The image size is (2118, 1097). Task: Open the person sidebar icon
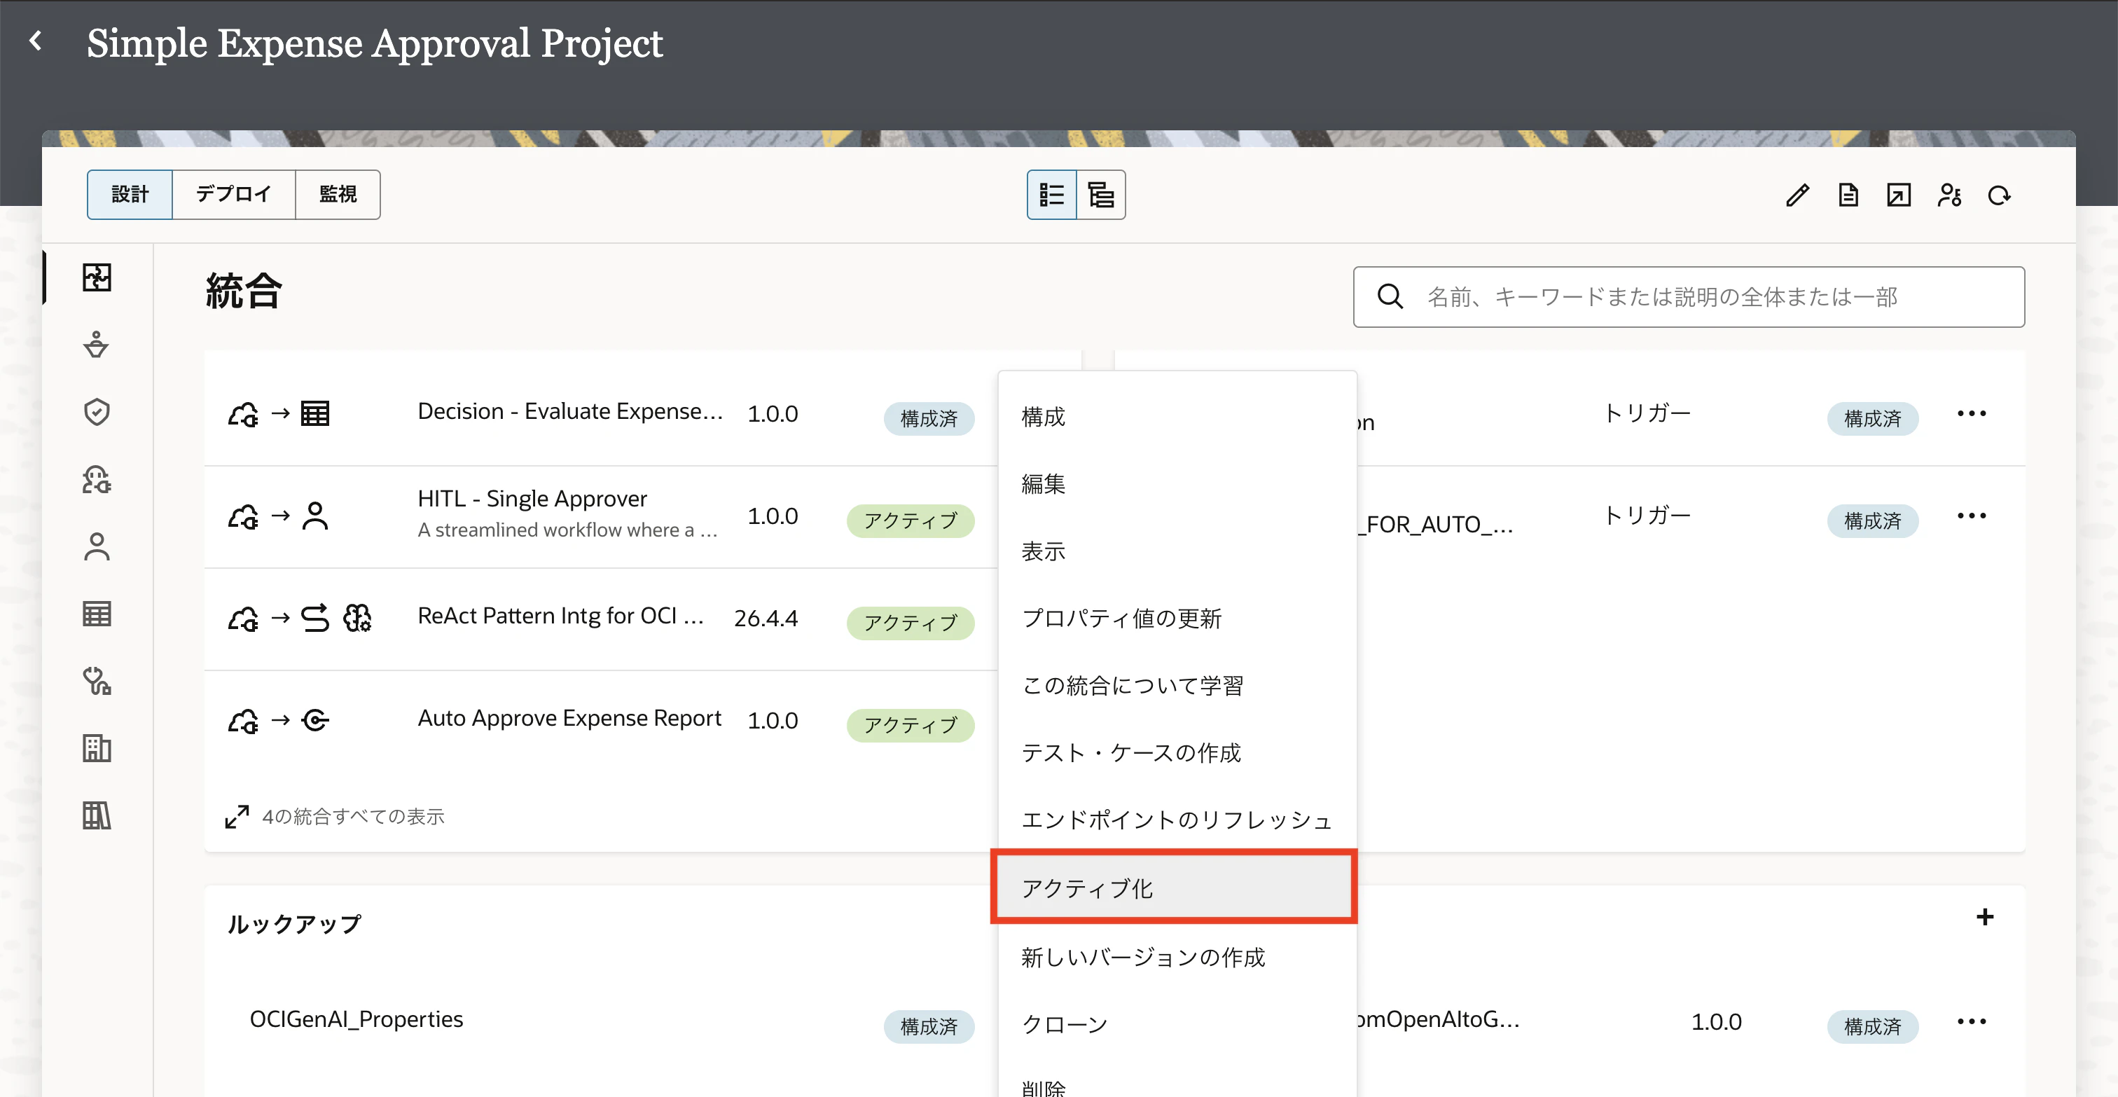point(97,547)
